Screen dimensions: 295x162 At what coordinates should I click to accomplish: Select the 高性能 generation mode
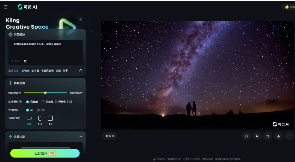tap(28, 102)
